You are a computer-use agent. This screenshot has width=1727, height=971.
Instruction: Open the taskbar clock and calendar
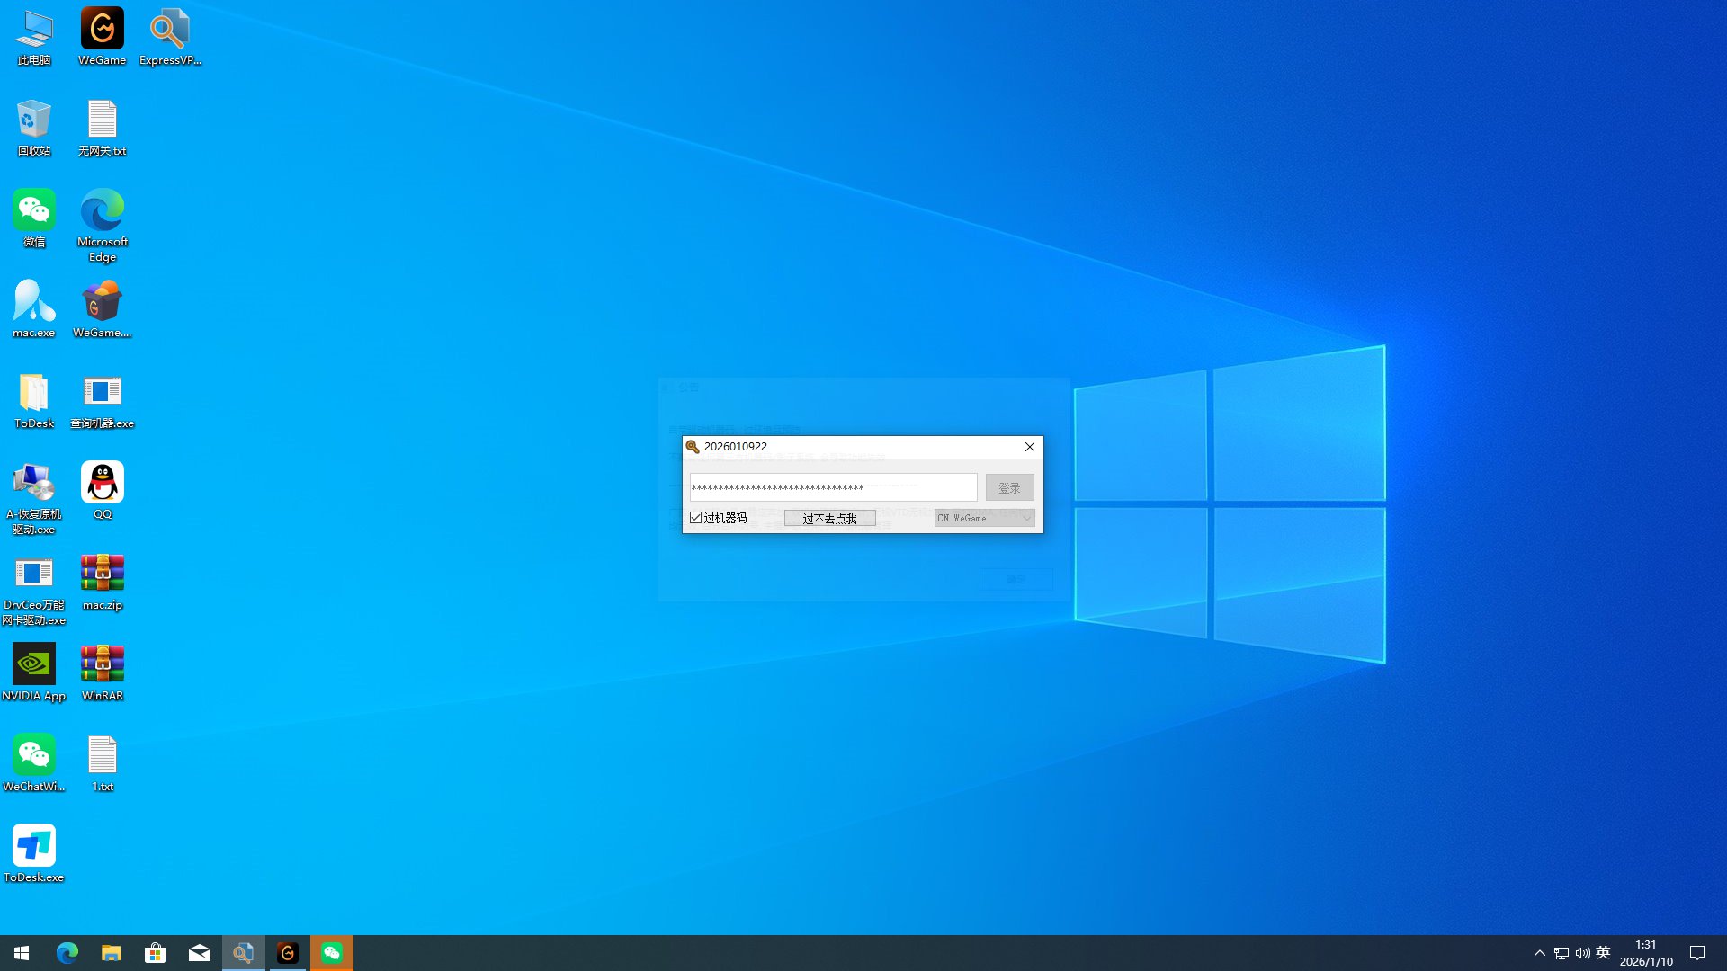1646,953
